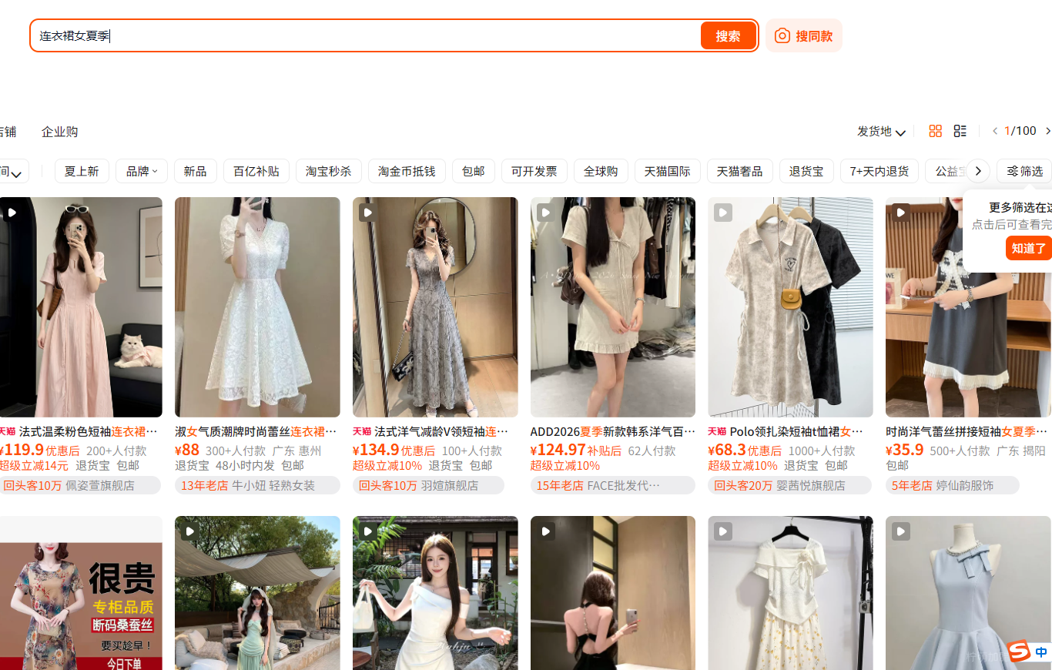Dismiss tooltip with 知道了 button
1052x670 pixels.
pyautogui.click(x=1029, y=248)
